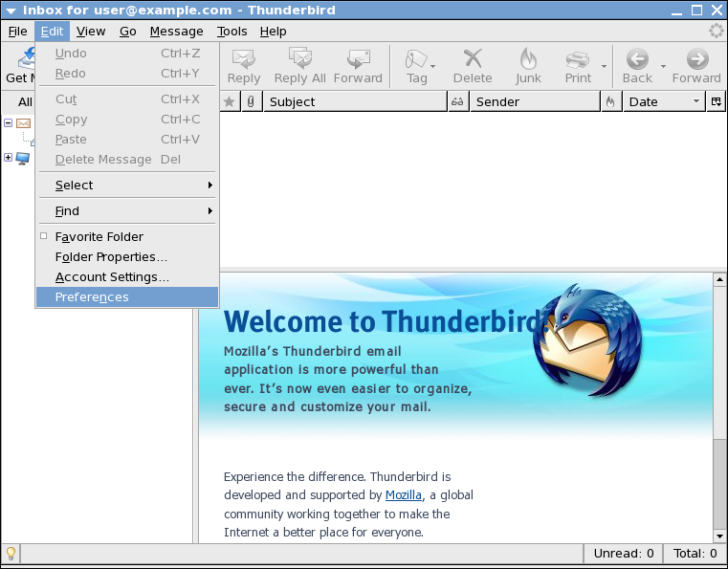The width and height of the screenshot is (728, 569).
Task: Follow the Mozilla hyperlink
Action: pyautogui.click(x=404, y=495)
